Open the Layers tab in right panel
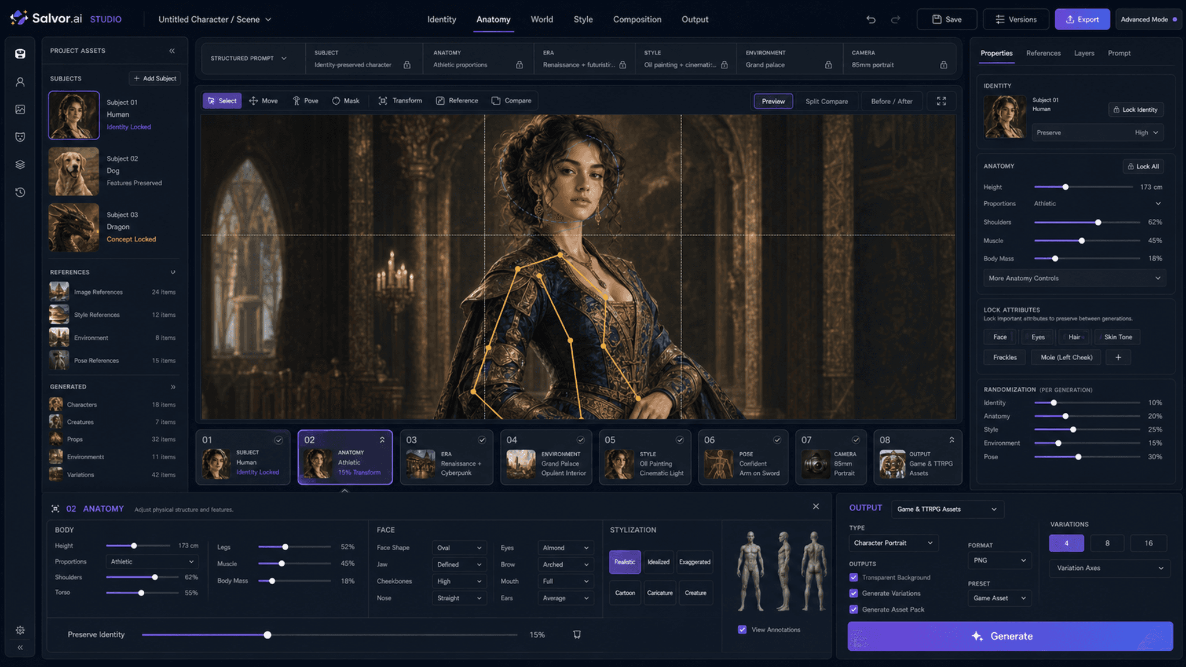 pos(1084,53)
